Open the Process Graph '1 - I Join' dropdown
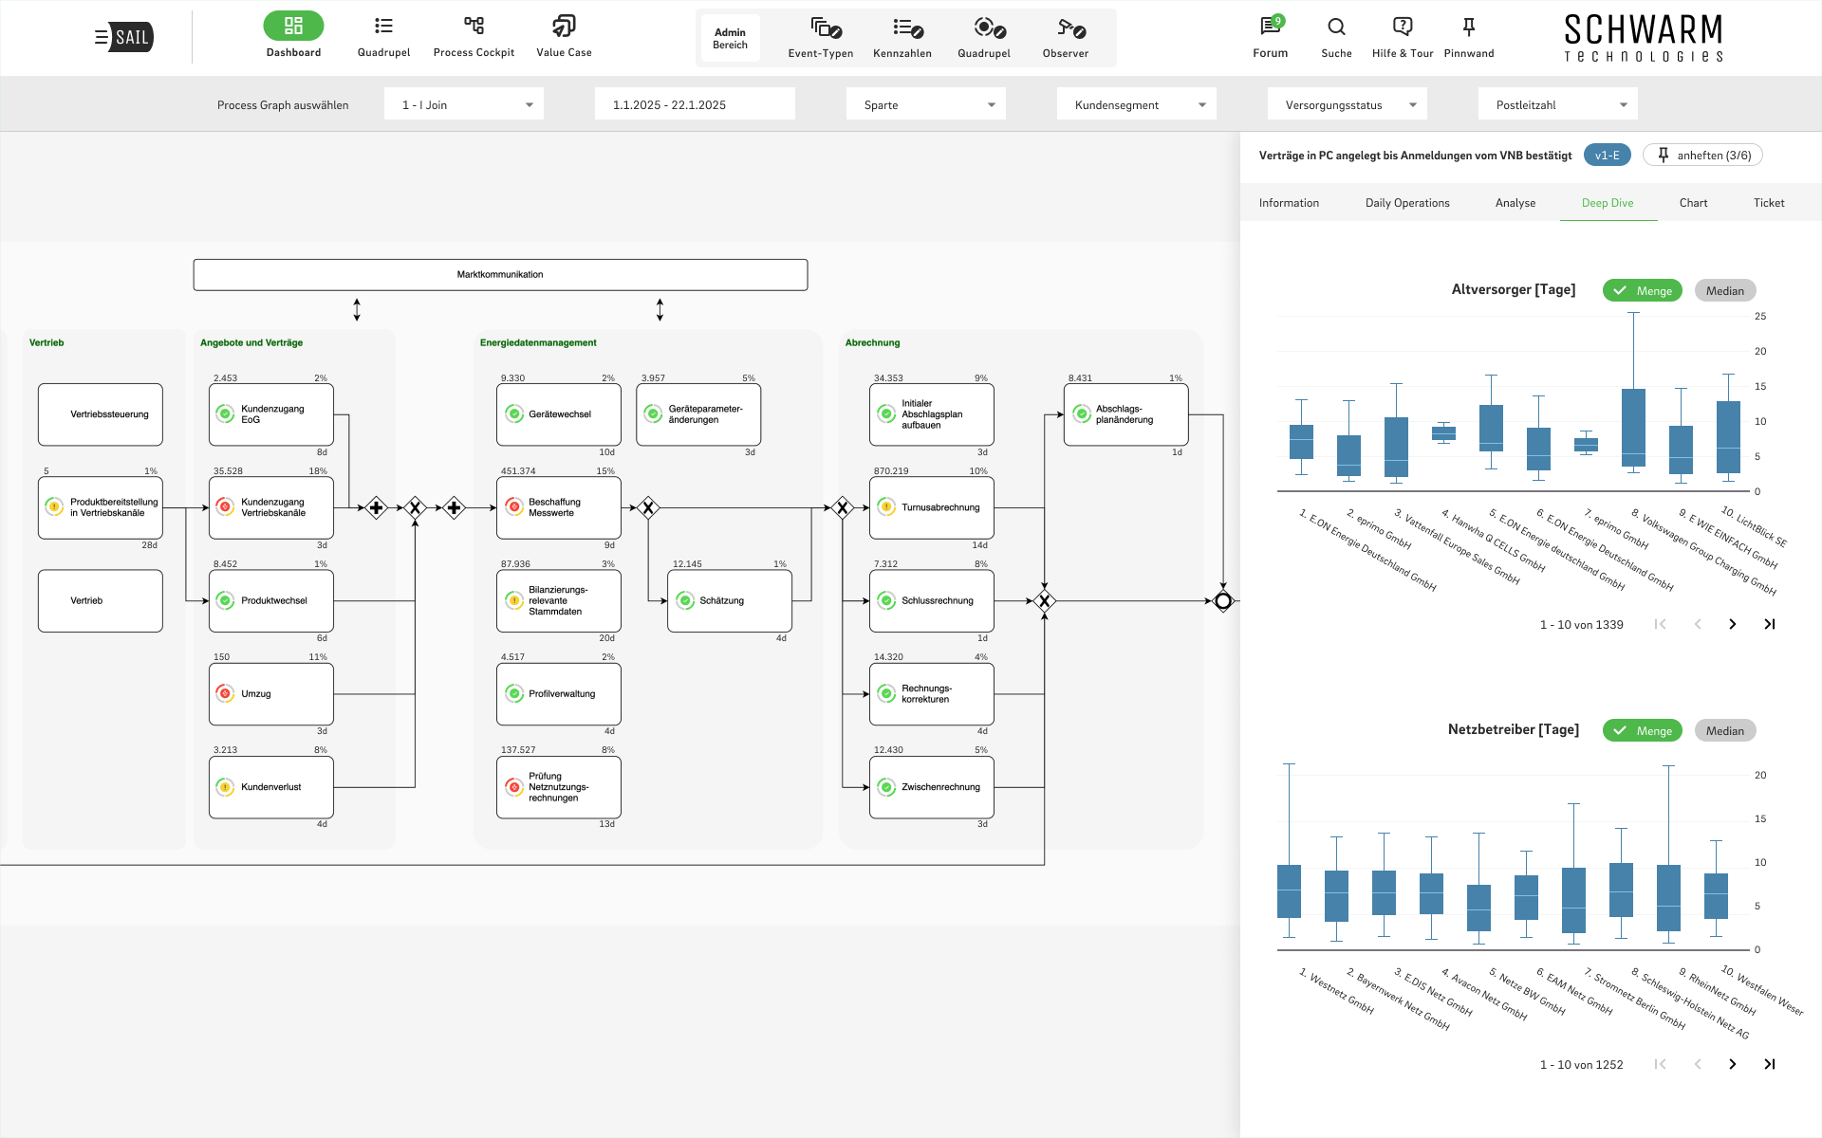The width and height of the screenshot is (1822, 1138). (464, 104)
